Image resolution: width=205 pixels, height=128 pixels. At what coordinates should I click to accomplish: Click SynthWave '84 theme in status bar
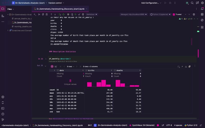coord(142,125)
